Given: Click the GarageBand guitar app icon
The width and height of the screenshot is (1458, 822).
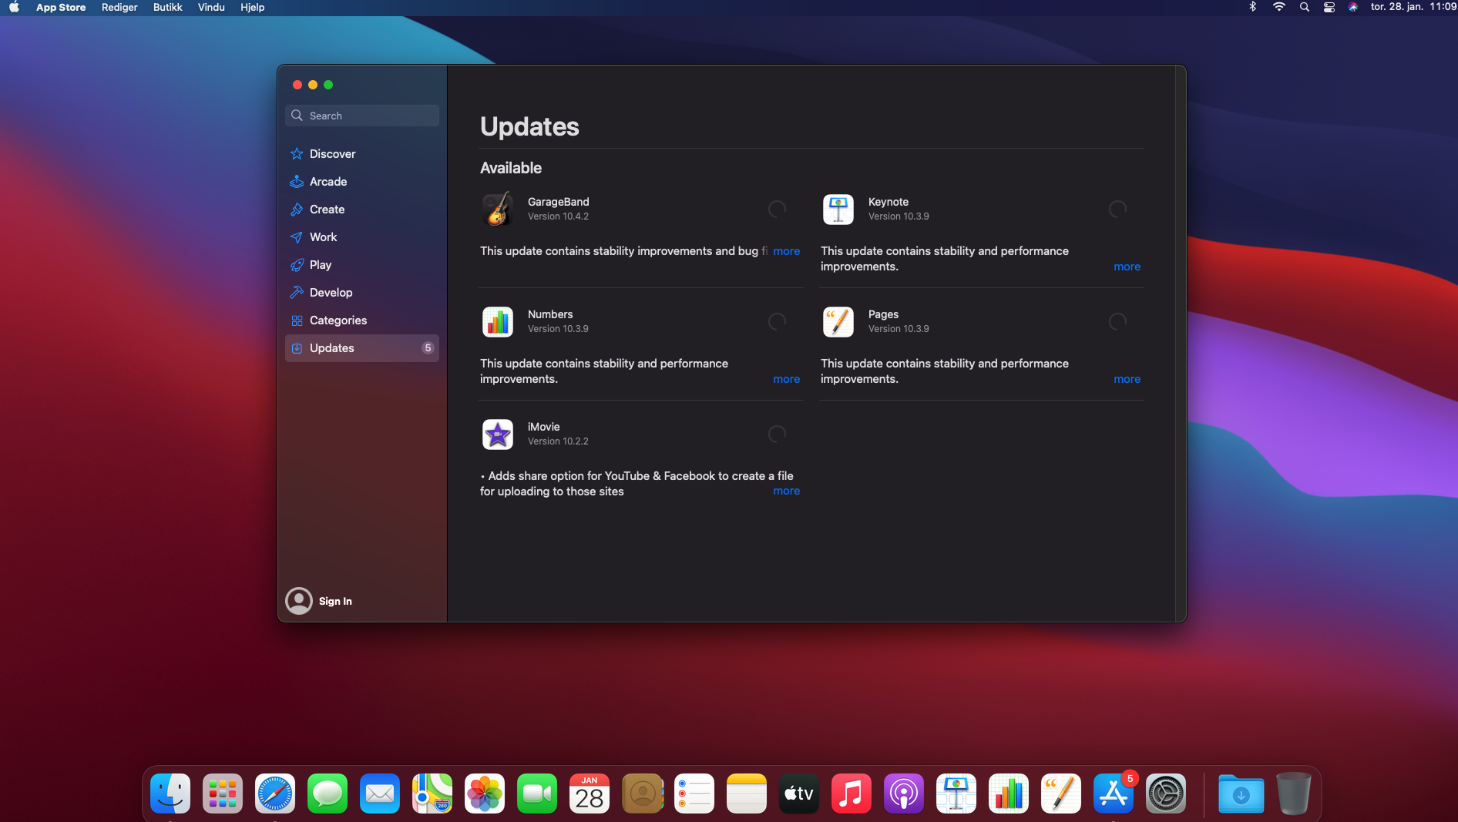Looking at the screenshot, I should pyautogui.click(x=498, y=209).
